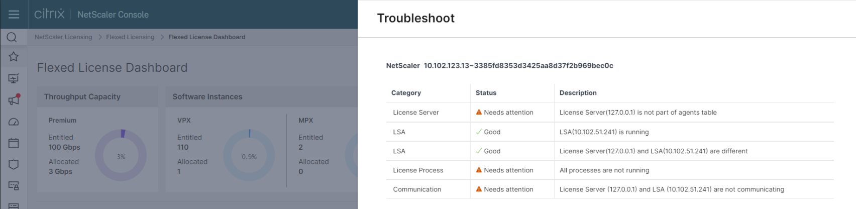Image resolution: width=856 pixels, height=209 pixels.
Task: Open the megaphone announcements icon
Action: (x=14, y=99)
